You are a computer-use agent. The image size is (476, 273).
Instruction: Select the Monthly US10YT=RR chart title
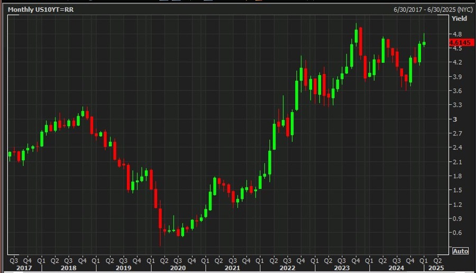click(x=41, y=10)
